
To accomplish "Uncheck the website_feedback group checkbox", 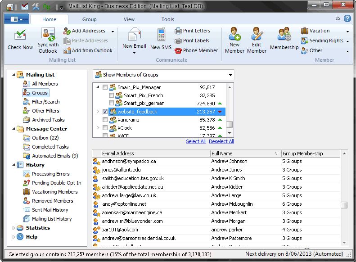I will tap(105, 112).
